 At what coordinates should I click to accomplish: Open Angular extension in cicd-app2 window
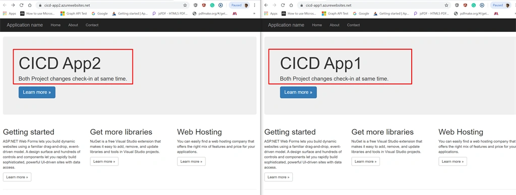click(x=204, y=5)
